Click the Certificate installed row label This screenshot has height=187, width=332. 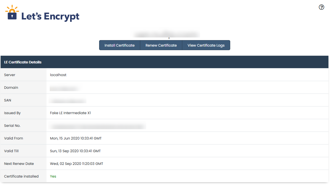click(21, 176)
